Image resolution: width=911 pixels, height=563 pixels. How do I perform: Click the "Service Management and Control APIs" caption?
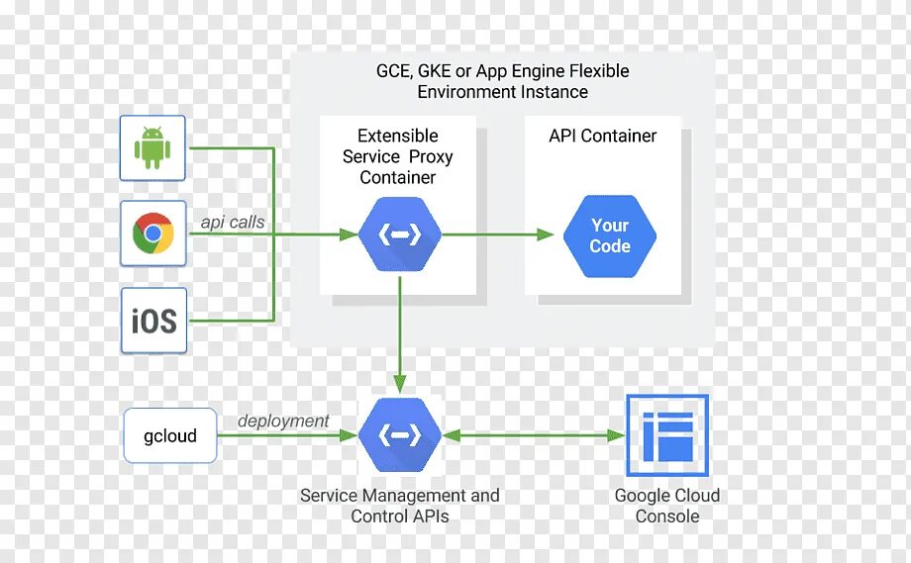pyautogui.click(x=400, y=506)
